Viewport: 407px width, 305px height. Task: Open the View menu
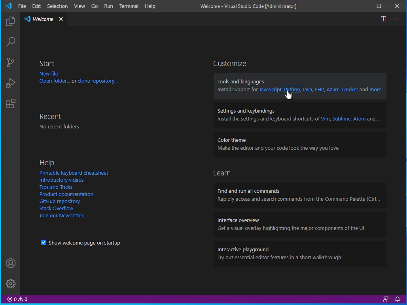coord(80,6)
